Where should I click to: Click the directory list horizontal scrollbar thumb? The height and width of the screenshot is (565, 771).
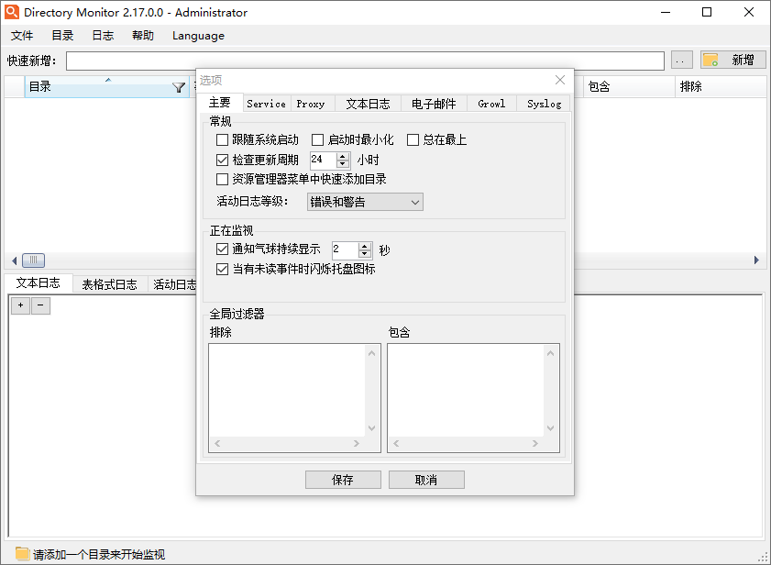(x=33, y=260)
